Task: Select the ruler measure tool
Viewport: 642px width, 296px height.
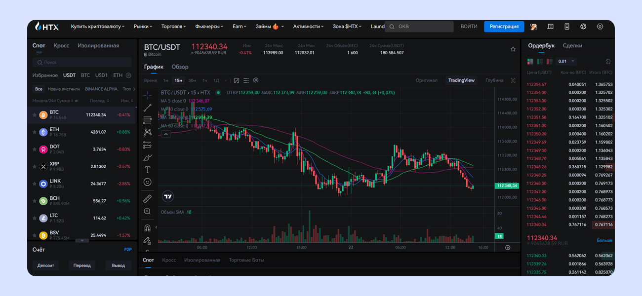Action: 147,199
